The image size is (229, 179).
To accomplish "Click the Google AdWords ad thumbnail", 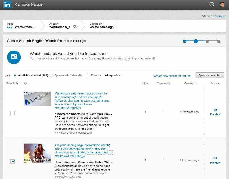I will 37,99.
